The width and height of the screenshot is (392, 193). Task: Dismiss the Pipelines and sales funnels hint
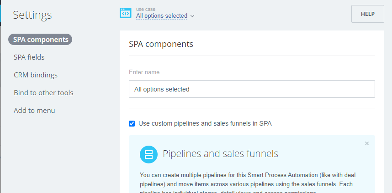pyautogui.click(x=366, y=143)
